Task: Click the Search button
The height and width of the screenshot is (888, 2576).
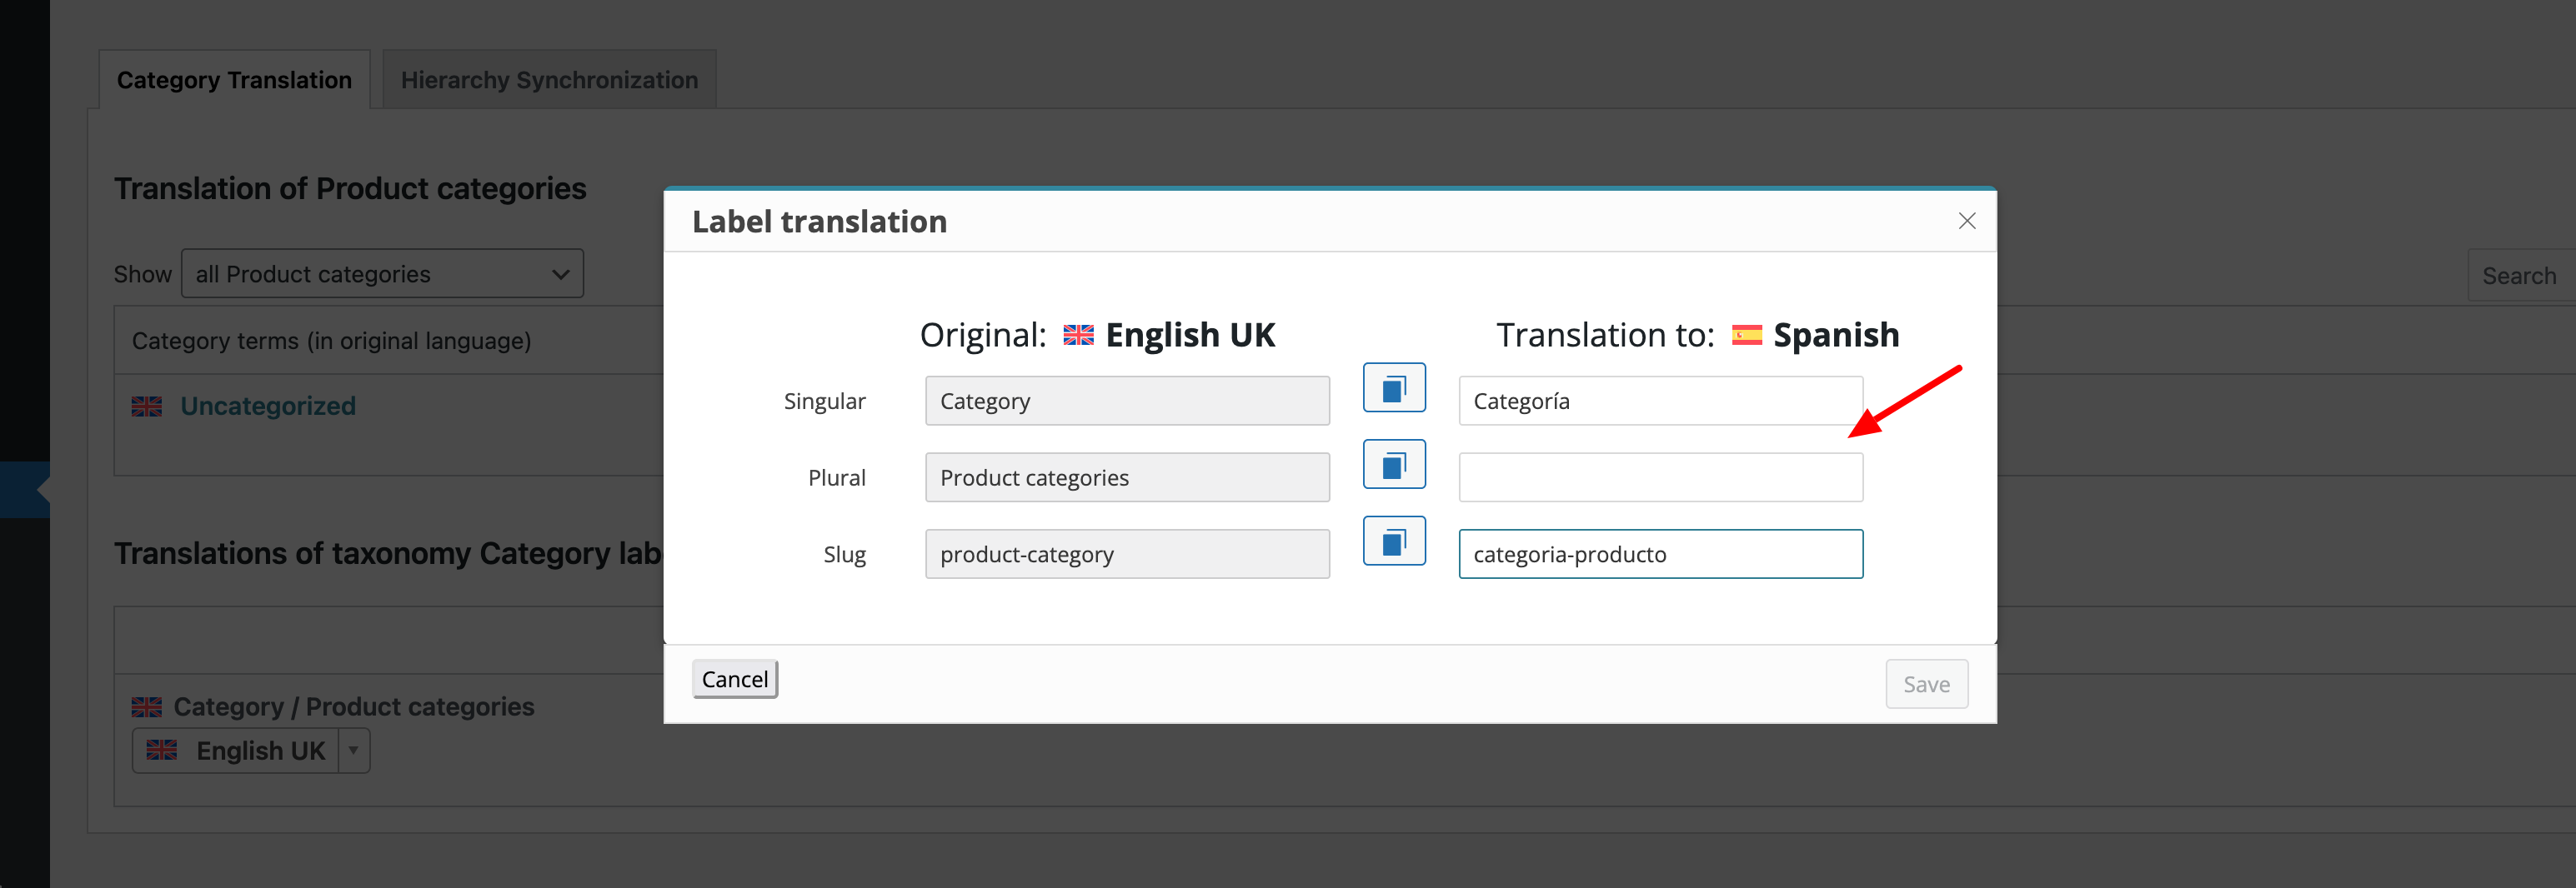Action: click(2520, 276)
